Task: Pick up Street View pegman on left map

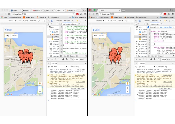Action: tap(40, 83)
